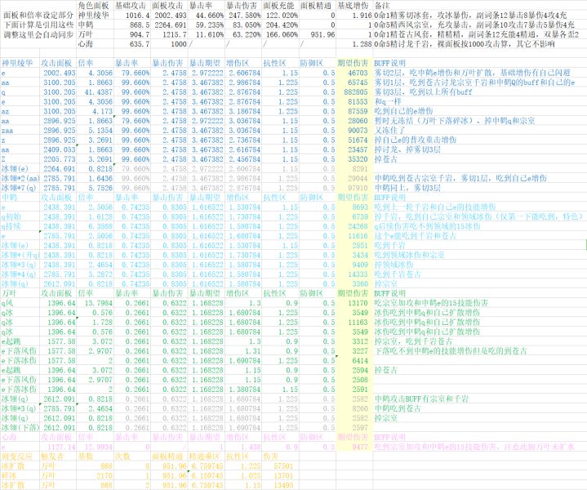Select expected damage cell 882805

coord(356,91)
